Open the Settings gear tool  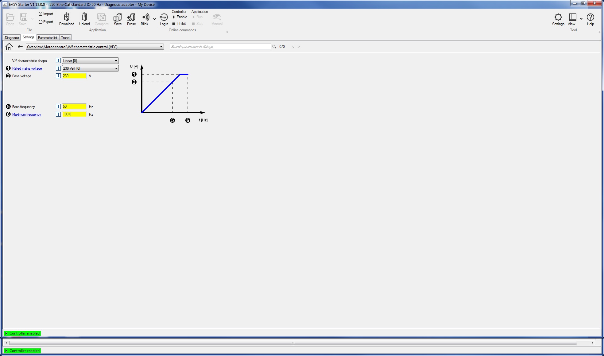pos(558,17)
